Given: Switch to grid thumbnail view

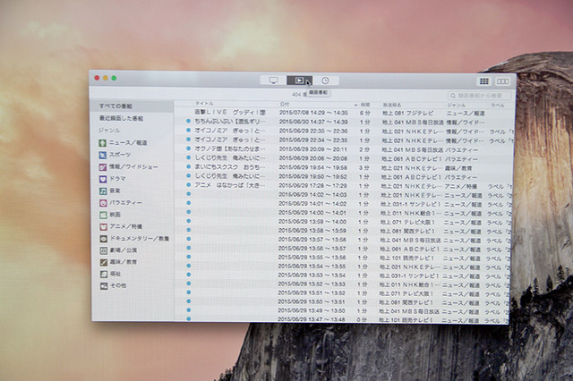Looking at the screenshot, I should pos(484,81).
